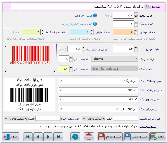Screen dimensions: 167x143
Task: Click the skip-to-end arrow with bar on right
Action: pos(58,137)
